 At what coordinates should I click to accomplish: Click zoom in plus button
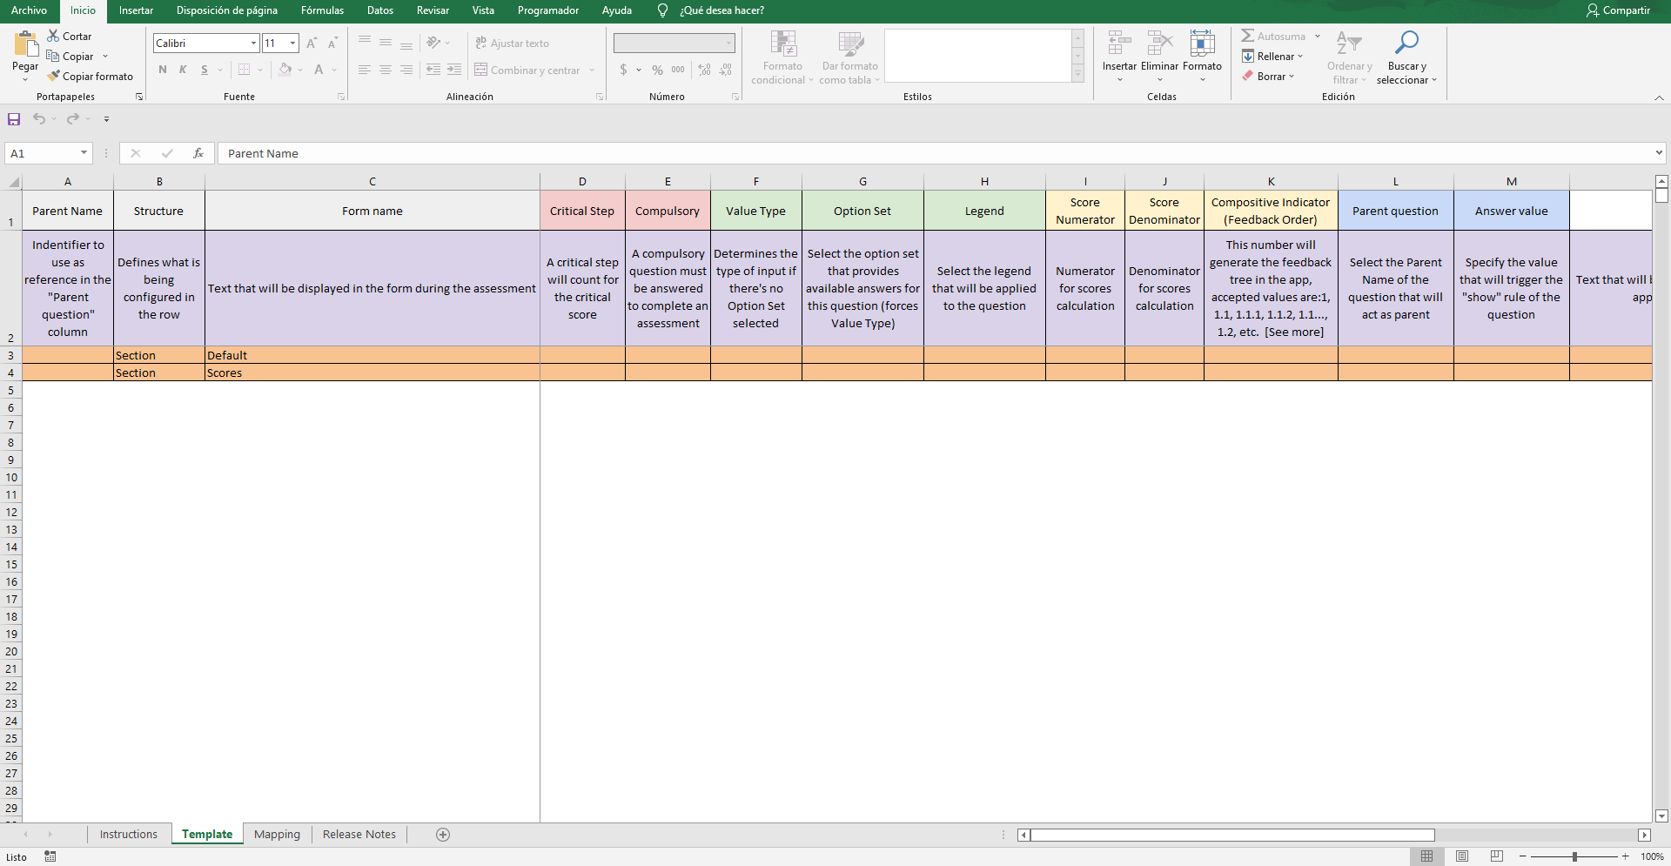tap(1625, 856)
